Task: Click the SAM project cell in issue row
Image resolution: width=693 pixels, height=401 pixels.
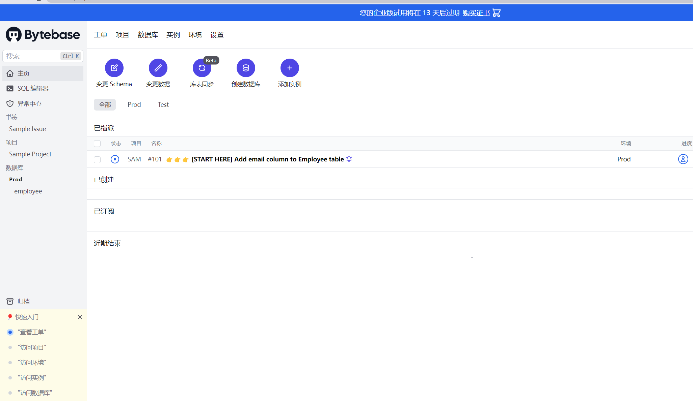Action: (134, 159)
